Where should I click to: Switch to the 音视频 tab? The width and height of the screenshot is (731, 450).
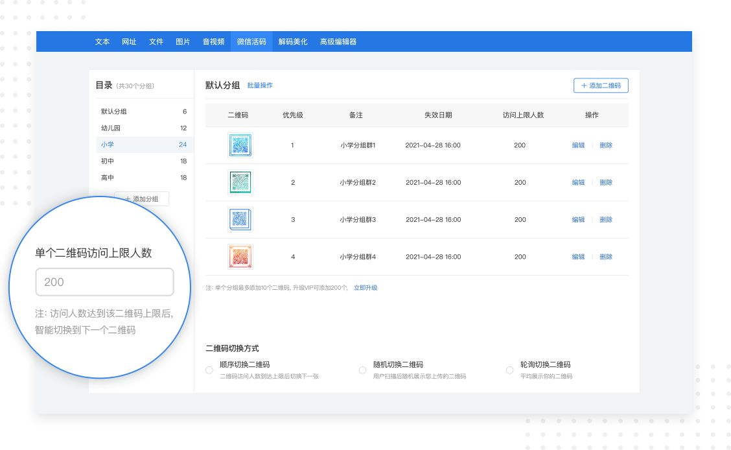(213, 41)
